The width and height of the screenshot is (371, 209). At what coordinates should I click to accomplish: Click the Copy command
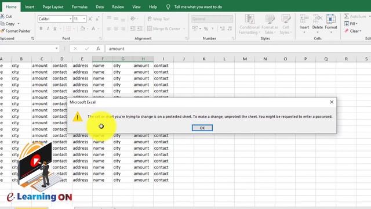click(8, 24)
